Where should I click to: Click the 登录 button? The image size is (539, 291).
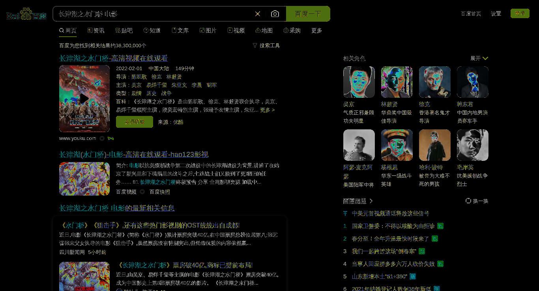tap(520, 13)
